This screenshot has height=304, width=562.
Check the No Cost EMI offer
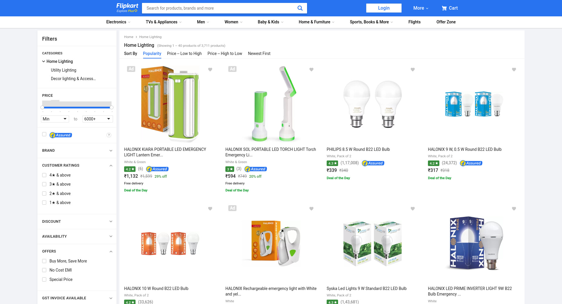point(44,270)
